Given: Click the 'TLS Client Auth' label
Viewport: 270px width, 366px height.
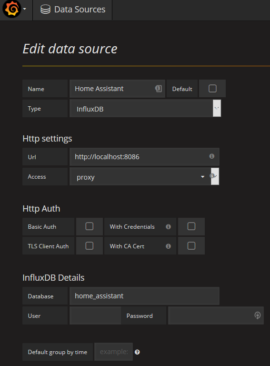Looking at the screenshot, I should 48,246.
